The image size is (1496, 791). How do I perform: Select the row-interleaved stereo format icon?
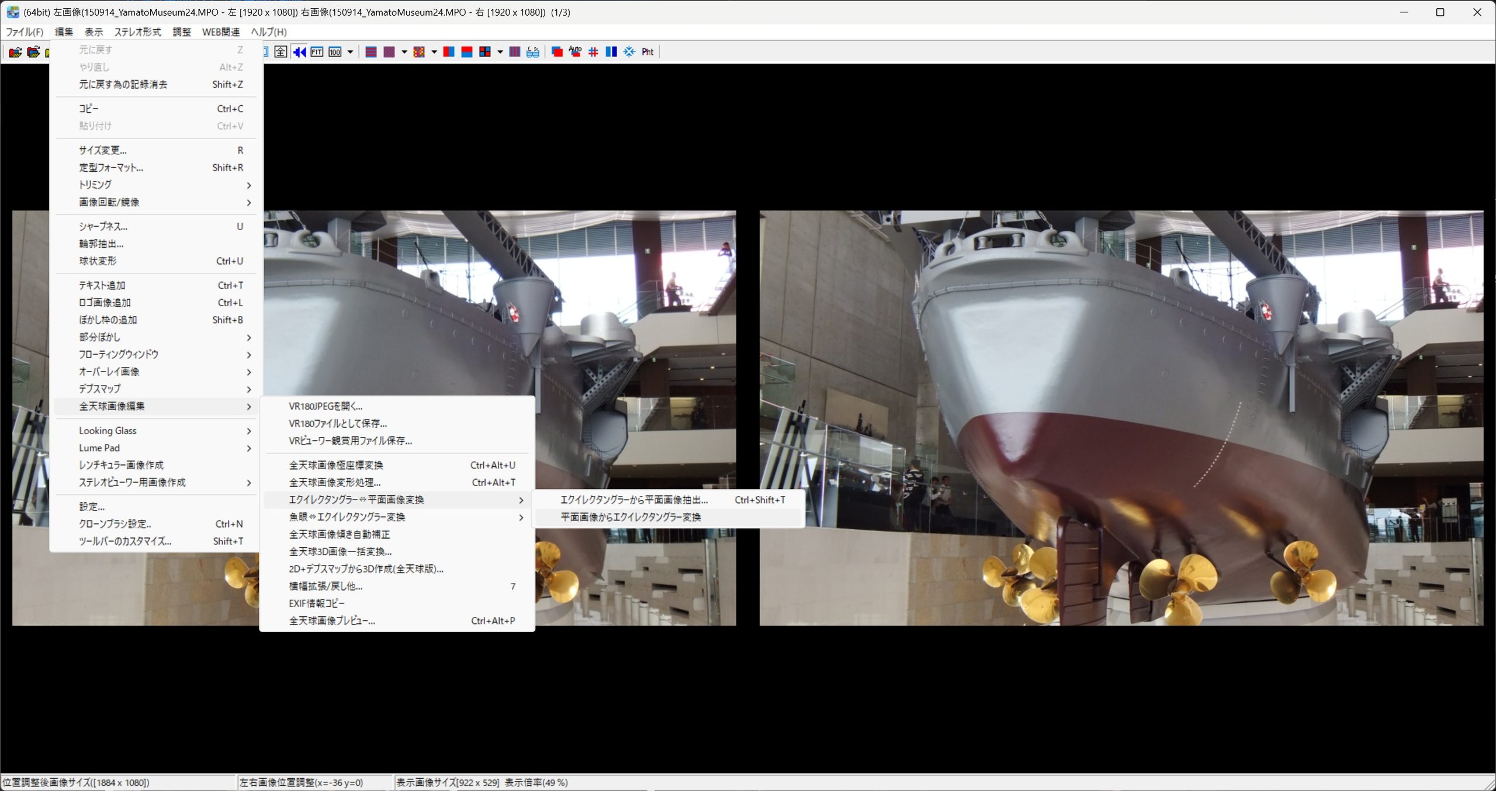click(370, 52)
